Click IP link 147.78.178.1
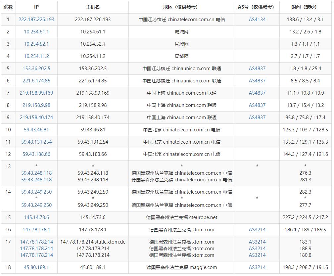This screenshot has width=334, height=276. pyautogui.click(x=36, y=230)
